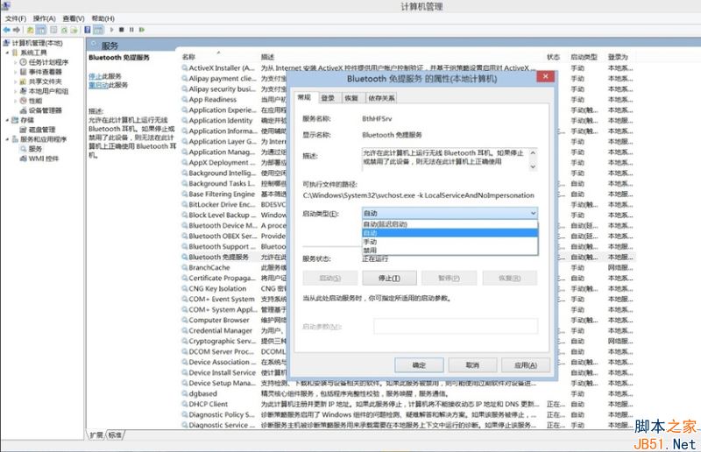Click the Up one level toolbar icon

(30, 30)
